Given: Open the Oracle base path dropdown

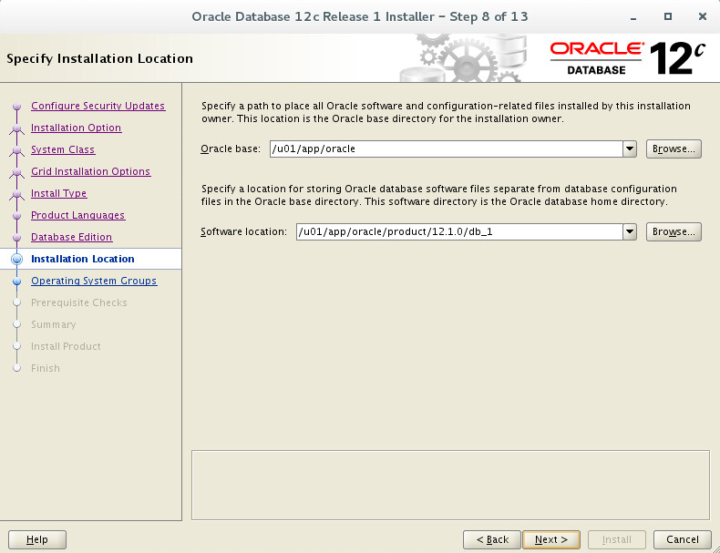Looking at the screenshot, I should click(630, 148).
